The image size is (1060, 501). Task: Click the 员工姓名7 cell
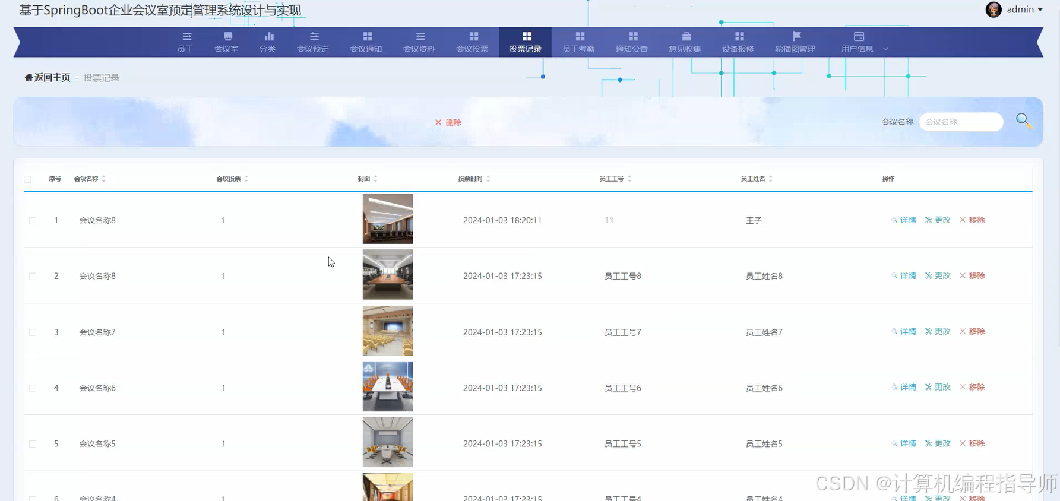coord(764,332)
